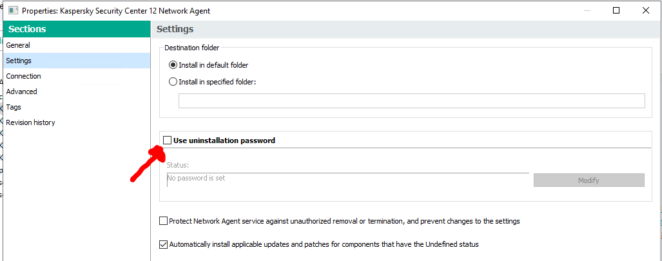Enable Protect Network Agent service checkbox

pos(164,221)
